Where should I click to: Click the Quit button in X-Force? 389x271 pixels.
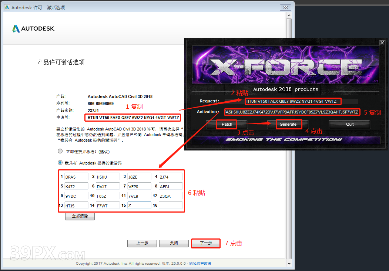click(x=349, y=124)
